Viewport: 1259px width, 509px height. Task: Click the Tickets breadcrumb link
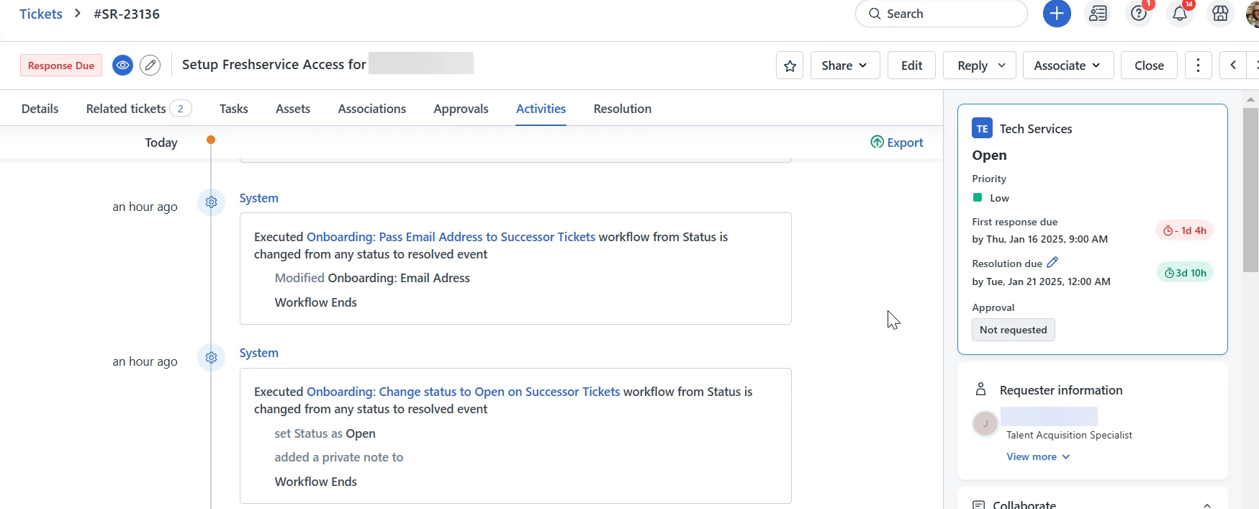point(41,14)
